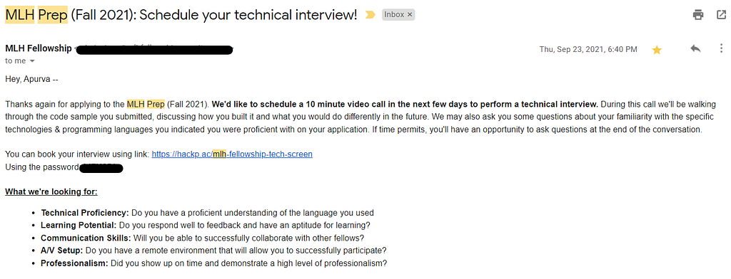Click the highlighted 'MLH Prep' in body text

click(x=146, y=104)
